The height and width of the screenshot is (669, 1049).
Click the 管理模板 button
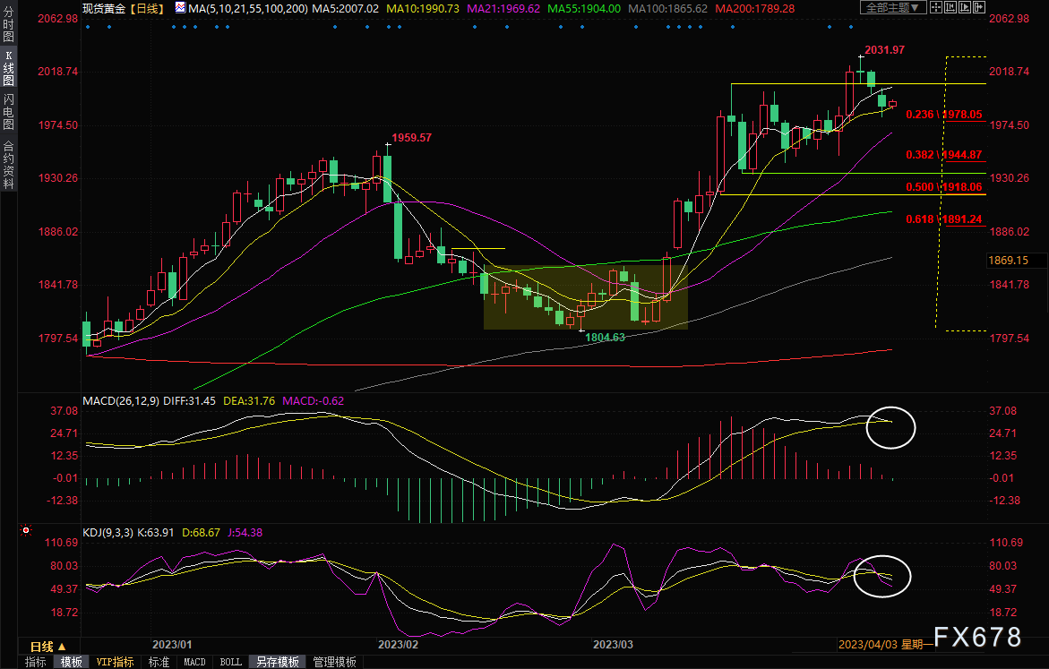333,662
